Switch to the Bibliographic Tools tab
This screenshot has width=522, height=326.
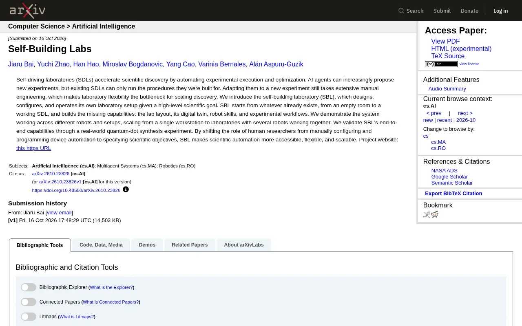(40, 245)
